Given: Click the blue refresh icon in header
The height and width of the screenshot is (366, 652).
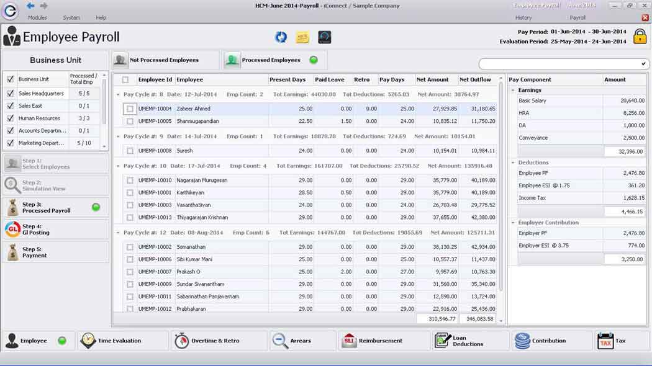Looking at the screenshot, I should 281,37.
